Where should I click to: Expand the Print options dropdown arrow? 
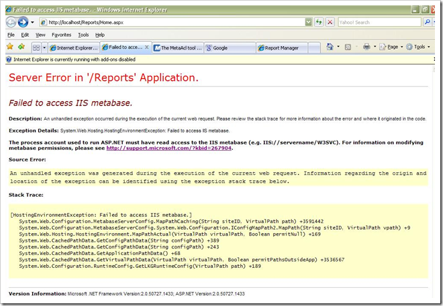point(375,47)
